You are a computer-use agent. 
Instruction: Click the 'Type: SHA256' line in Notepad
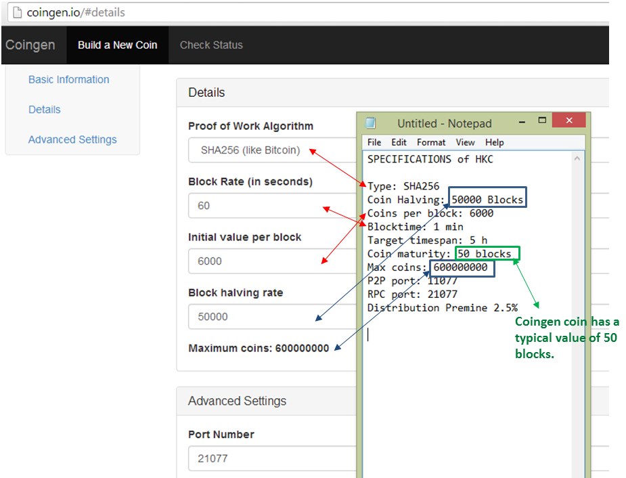point(403,186)
